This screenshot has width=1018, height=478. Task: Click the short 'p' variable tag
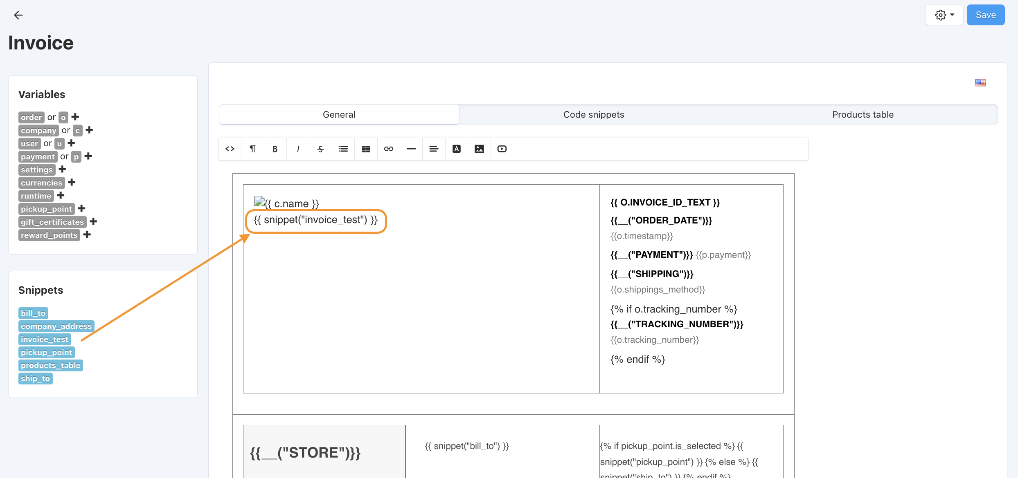(x=76, y=156)
